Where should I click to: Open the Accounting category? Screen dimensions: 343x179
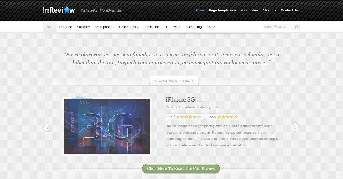193,27
